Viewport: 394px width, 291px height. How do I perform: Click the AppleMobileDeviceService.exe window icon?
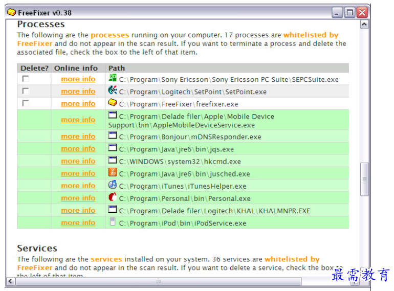(113, 115)
